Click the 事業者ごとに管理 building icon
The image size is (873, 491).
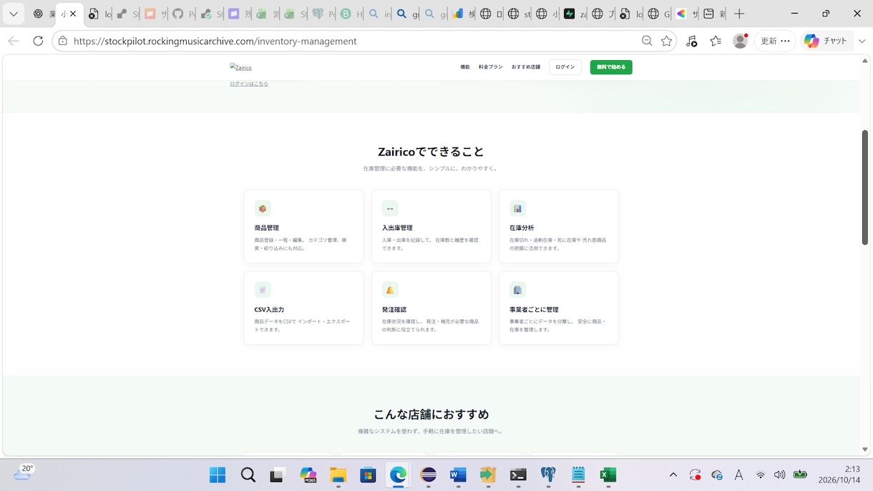517,290
